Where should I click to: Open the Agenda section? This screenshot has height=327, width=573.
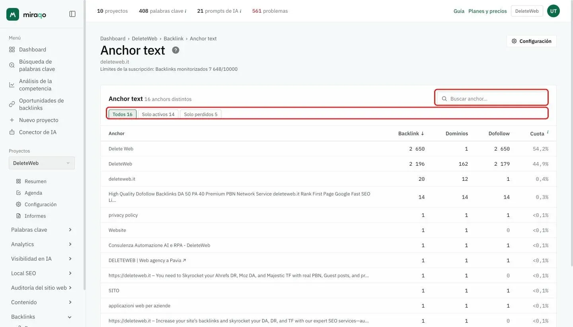(33, 193)
